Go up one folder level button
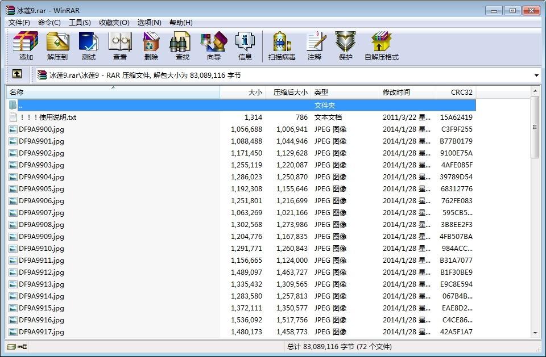The image size is (546, 357). 17,74
